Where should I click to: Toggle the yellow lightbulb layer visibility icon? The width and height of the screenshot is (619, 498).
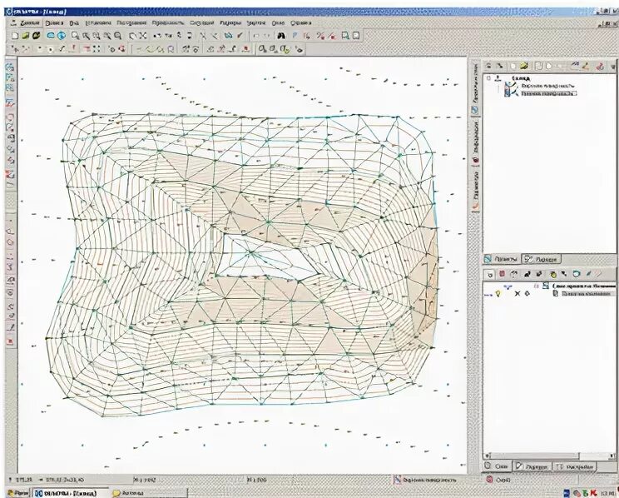[x=498, y=294]
